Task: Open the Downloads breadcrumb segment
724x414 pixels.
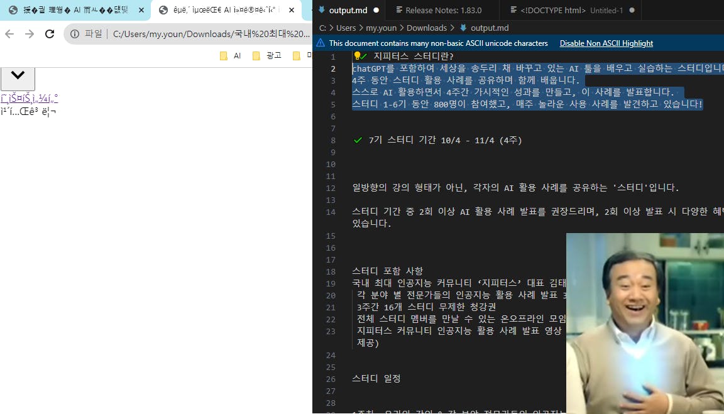Action: coord(427,28)
